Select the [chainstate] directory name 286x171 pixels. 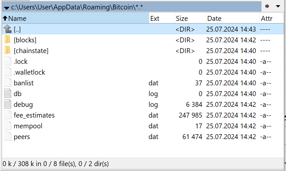pos(31,51)
